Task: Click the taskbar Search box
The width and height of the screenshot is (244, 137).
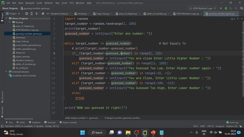Action: coord(97,132)
